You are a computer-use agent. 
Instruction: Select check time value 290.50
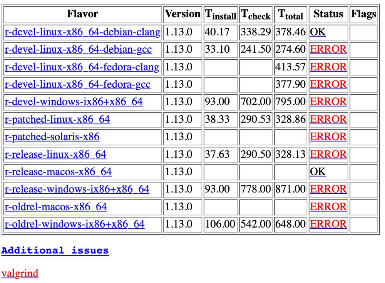pos(256,154)
